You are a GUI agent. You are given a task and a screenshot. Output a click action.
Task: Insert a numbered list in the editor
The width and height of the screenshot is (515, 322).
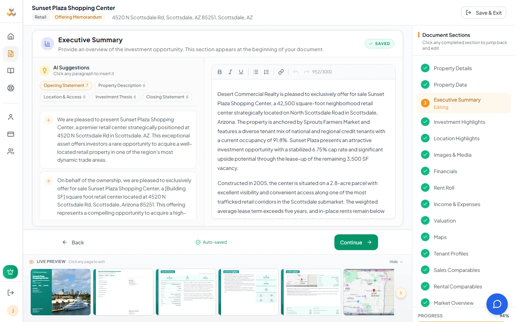(x=266, y=72)
